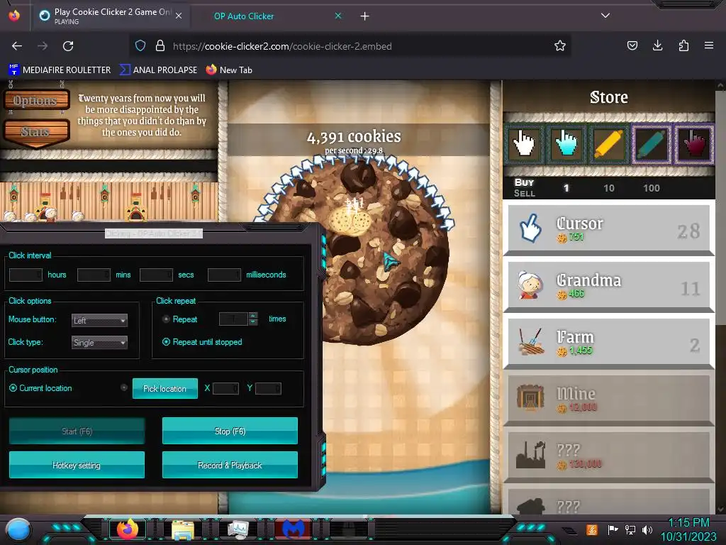Click the cookie-clicker2.com address bar

click(352, 46)
